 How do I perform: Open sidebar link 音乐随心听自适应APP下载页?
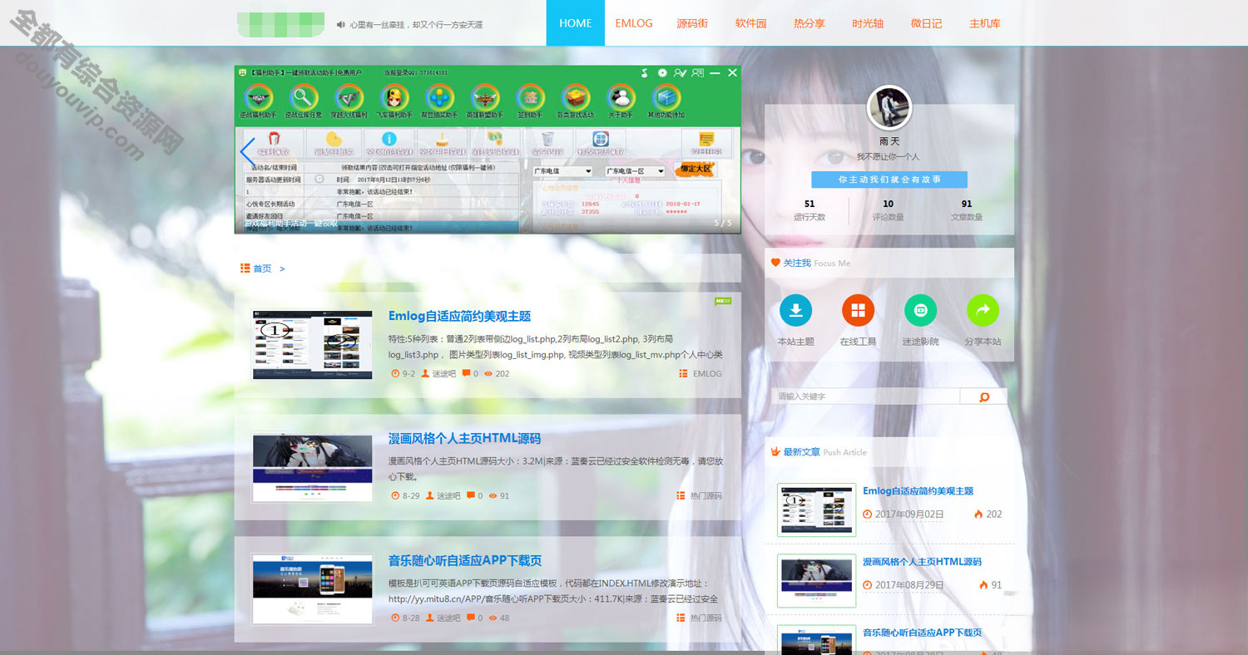[x=922, y=633]
